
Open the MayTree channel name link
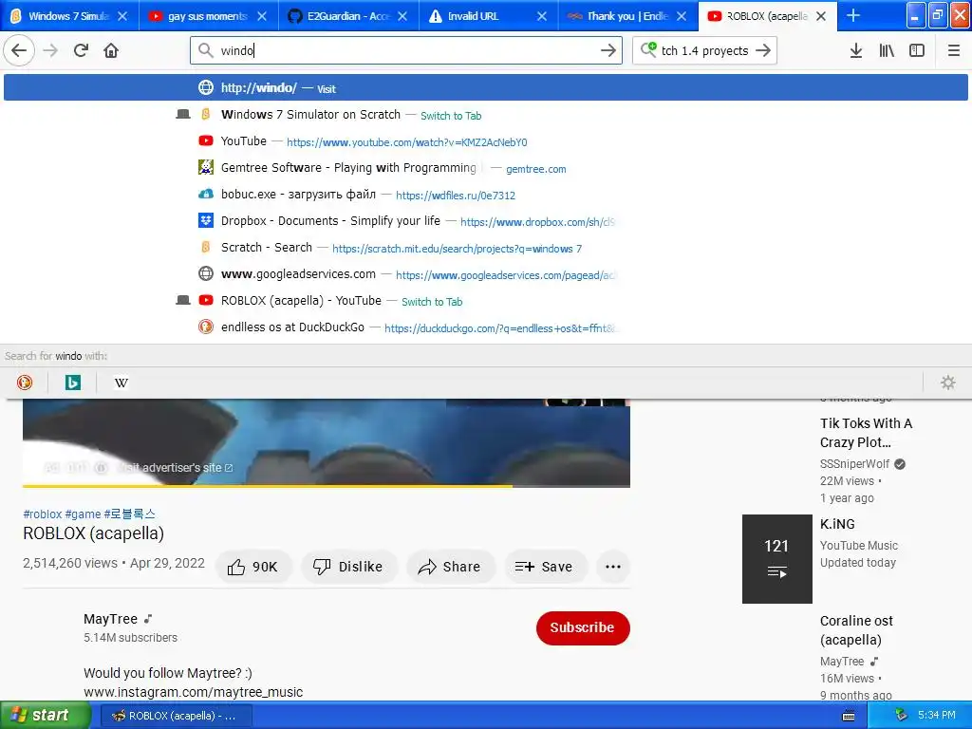point(110,619)
